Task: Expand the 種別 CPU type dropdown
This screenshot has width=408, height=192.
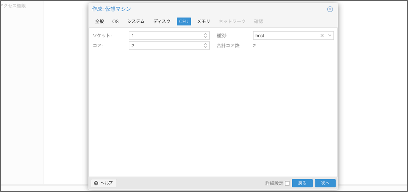Action: tap(329, 35)
